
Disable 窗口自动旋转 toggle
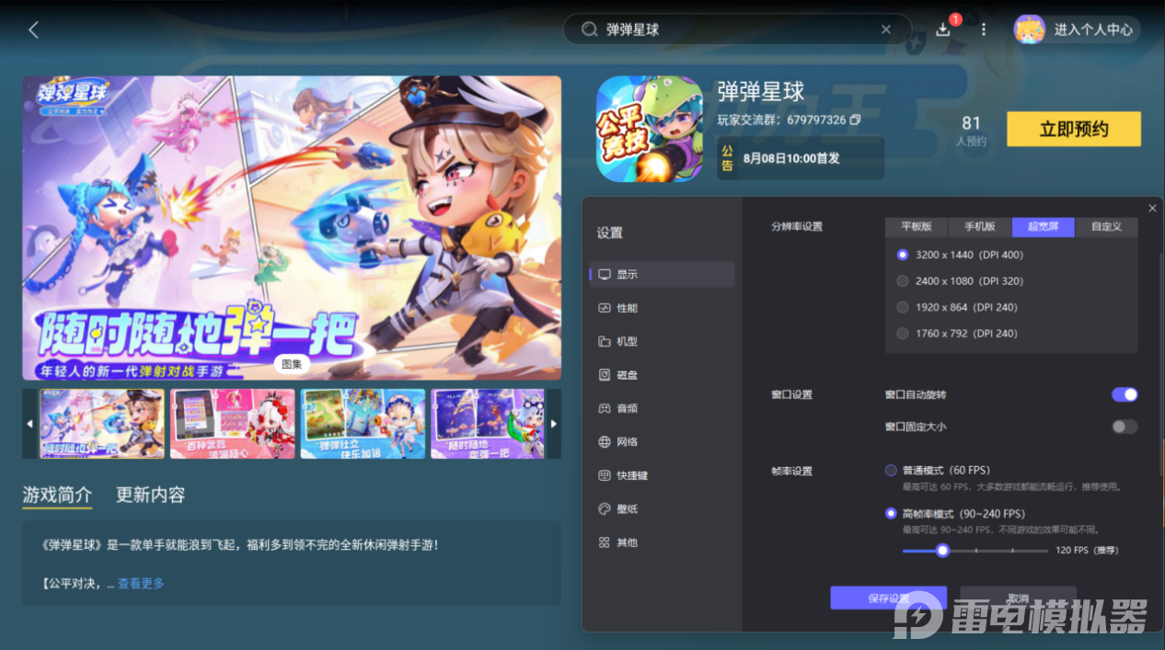pos(1124,393)
